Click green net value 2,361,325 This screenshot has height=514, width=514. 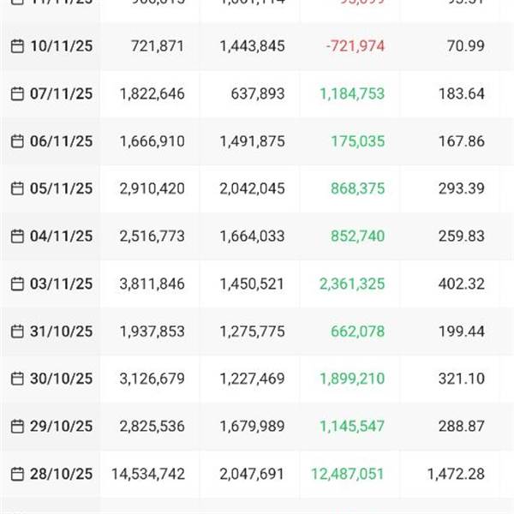352,284
